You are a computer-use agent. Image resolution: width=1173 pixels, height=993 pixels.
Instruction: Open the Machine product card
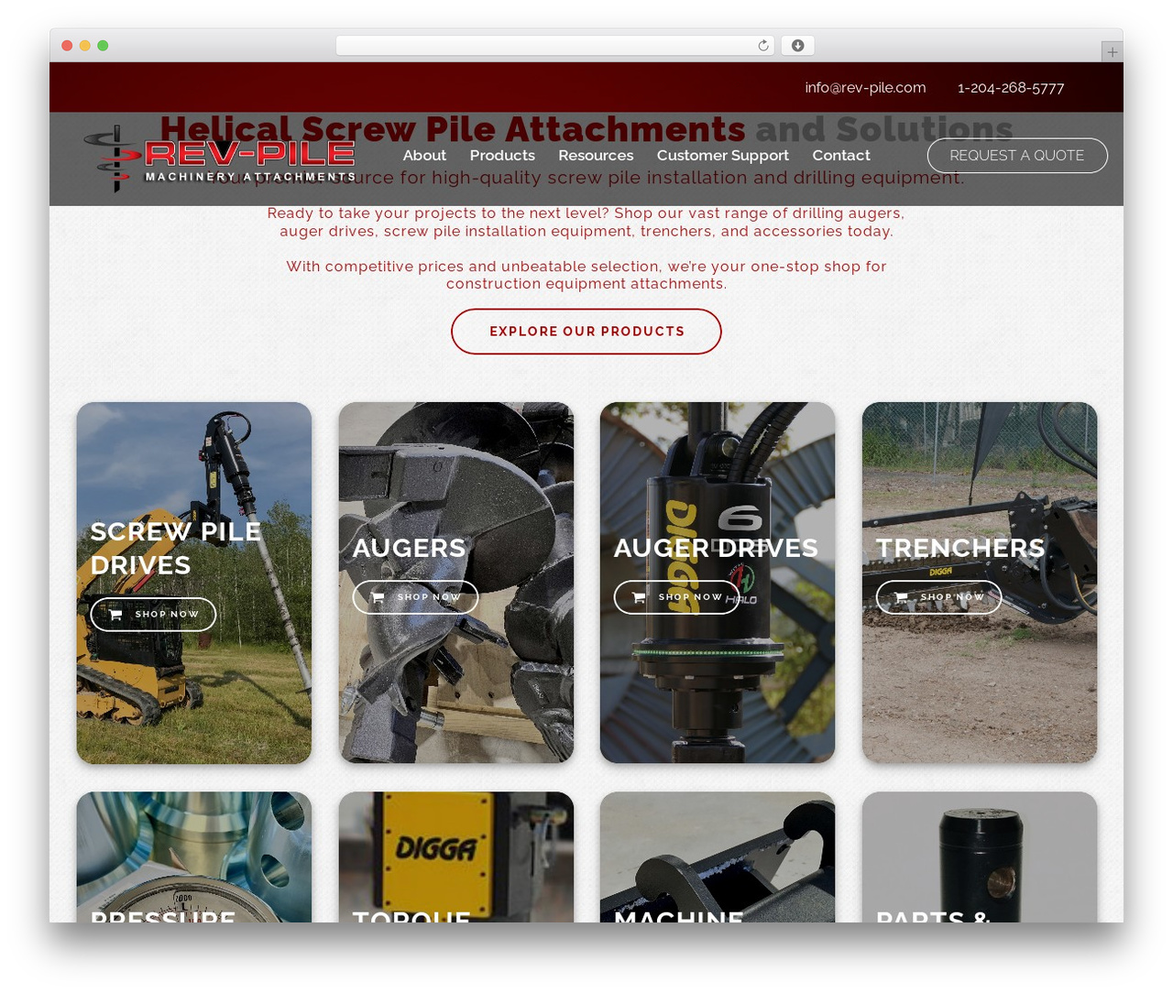click(x=718, y=857)
